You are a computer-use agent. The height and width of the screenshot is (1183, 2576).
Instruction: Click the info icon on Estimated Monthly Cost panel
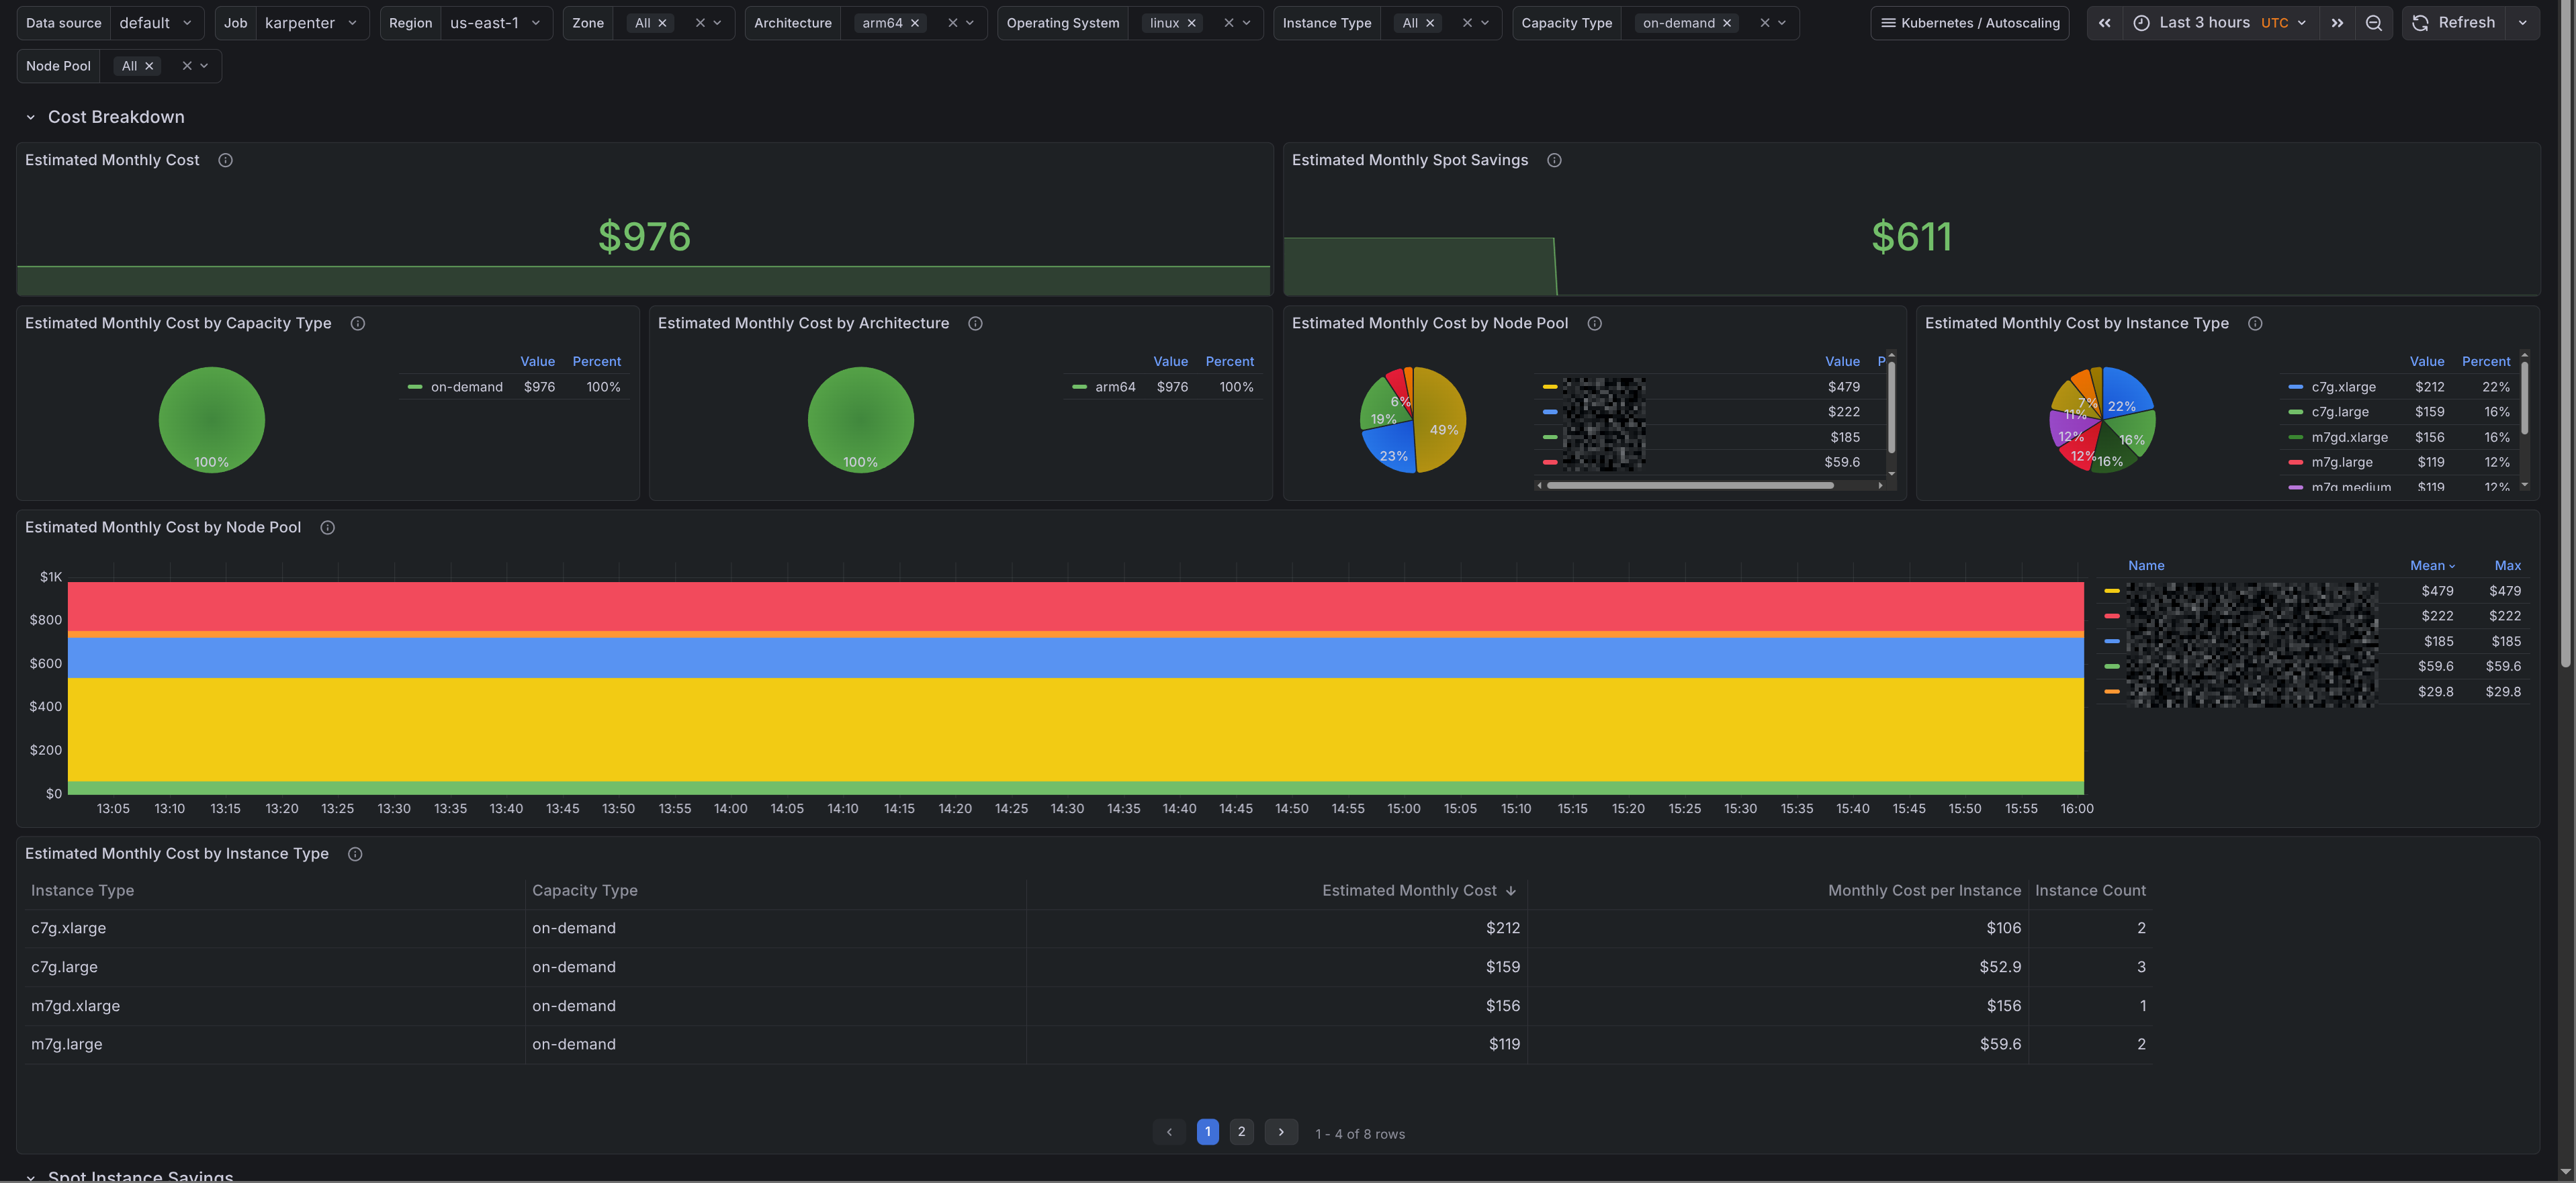click(225, 159)
